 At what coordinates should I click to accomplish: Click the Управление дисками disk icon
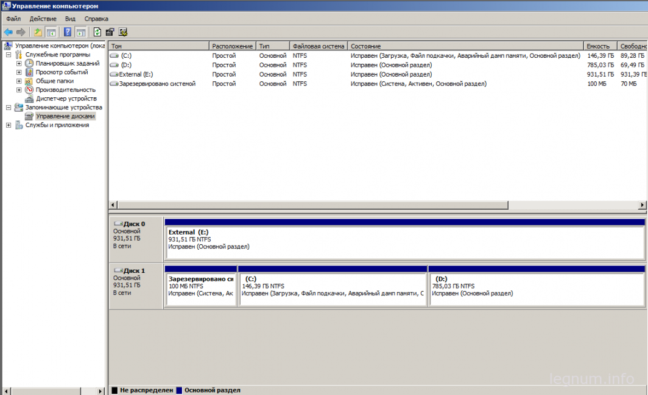(x=29, y=116)
